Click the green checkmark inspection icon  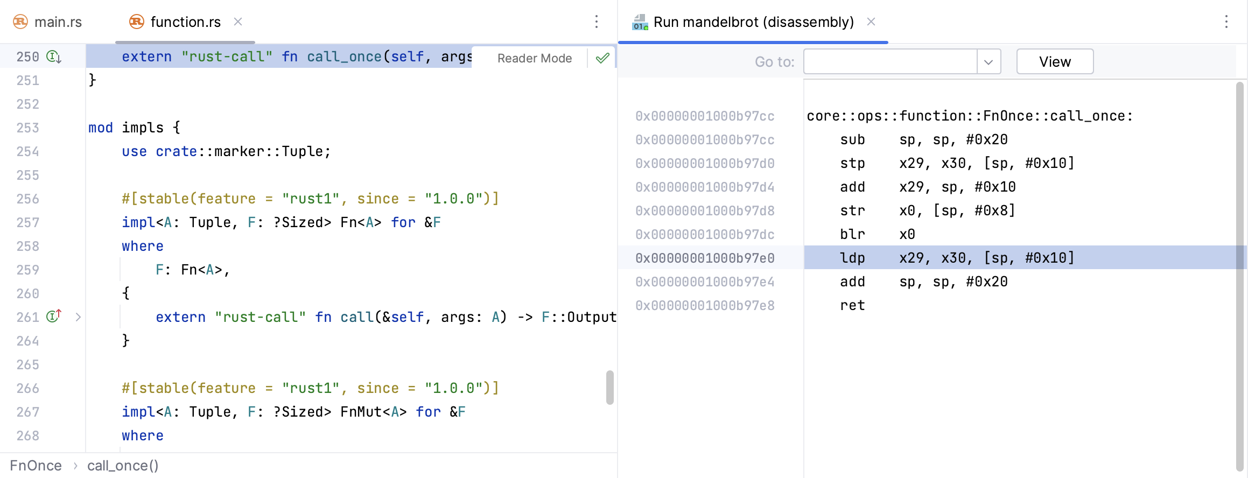(x=602, y=58)
